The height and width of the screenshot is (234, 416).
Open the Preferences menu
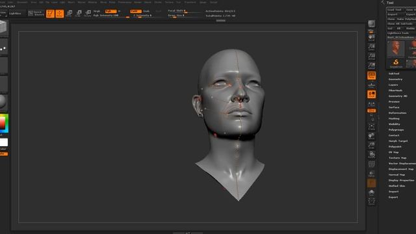click(124, 2)
